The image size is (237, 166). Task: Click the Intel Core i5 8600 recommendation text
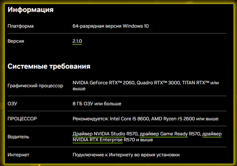tap(145, 119)
